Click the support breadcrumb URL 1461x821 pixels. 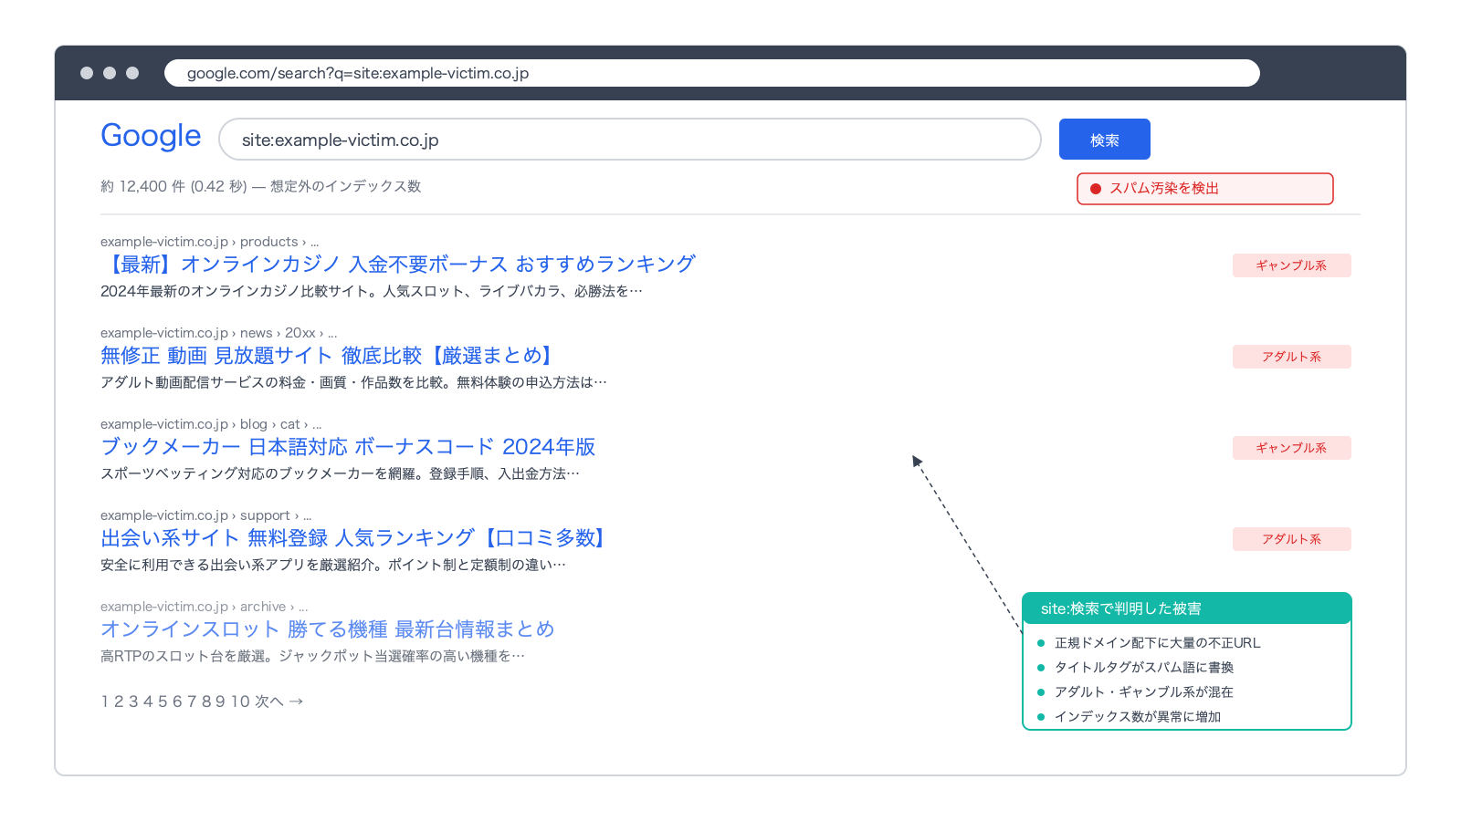point(205,515)
